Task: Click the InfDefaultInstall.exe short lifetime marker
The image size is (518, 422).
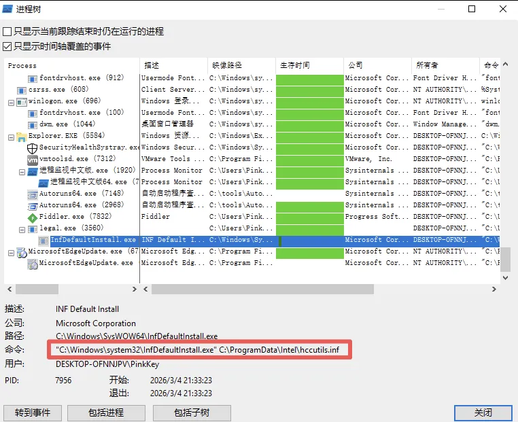Action: tap(280, 241)
